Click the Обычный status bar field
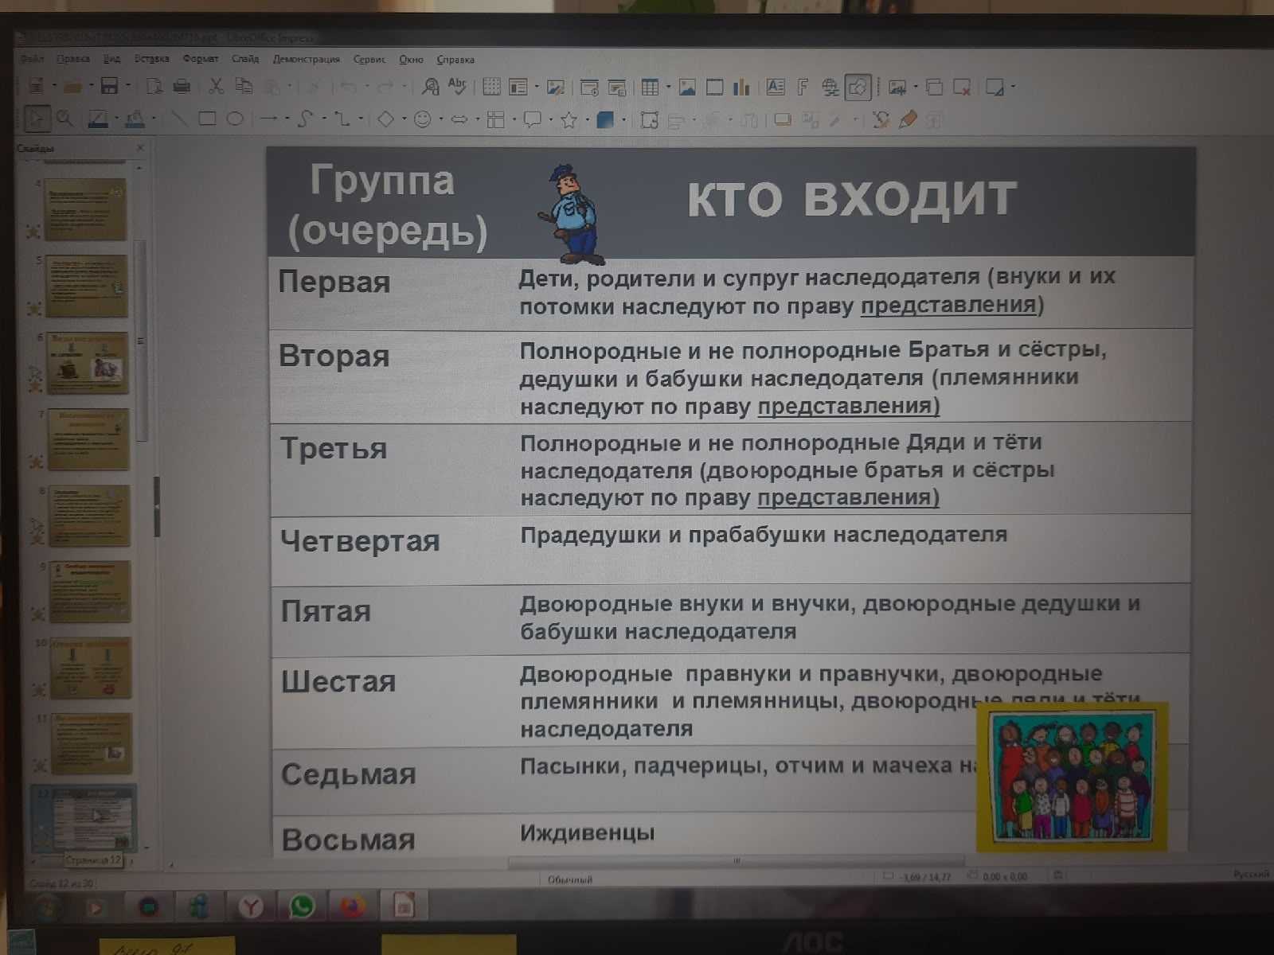Viewport: 1274px width, 955px height. (x=569, y=879)
